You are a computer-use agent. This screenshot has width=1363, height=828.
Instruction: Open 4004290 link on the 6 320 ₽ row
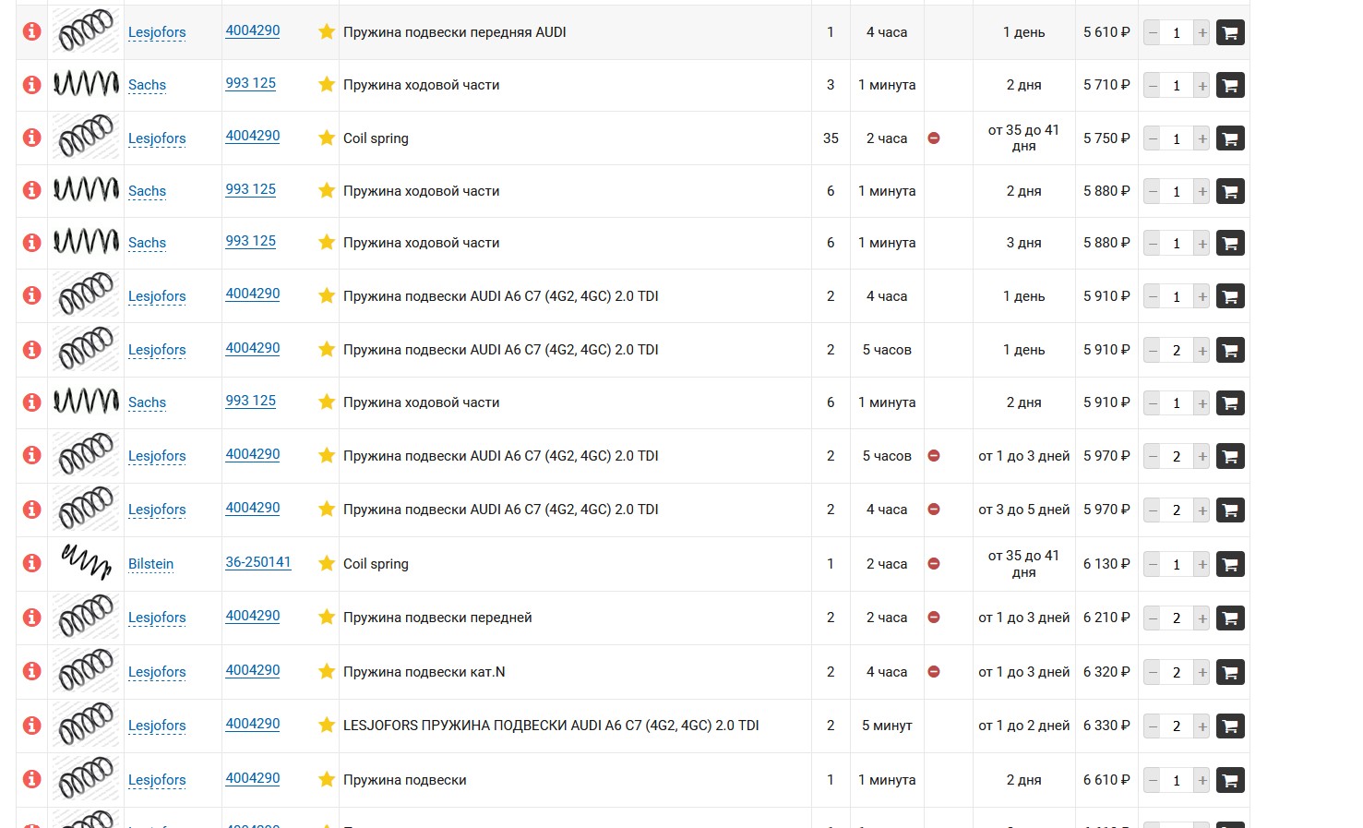coord(253,670)
